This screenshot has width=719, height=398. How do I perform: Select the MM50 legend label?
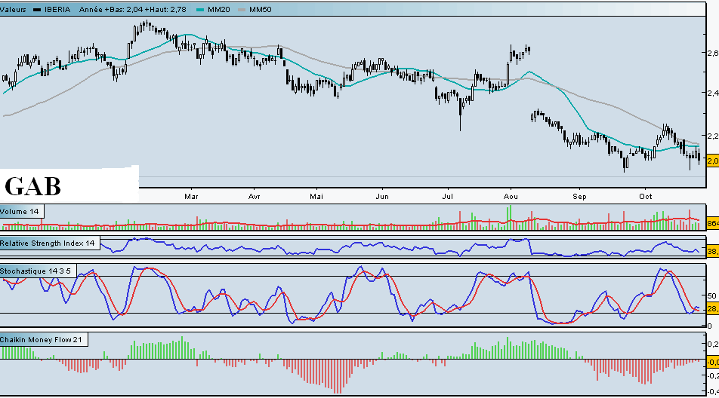click(x=261, y=10)
